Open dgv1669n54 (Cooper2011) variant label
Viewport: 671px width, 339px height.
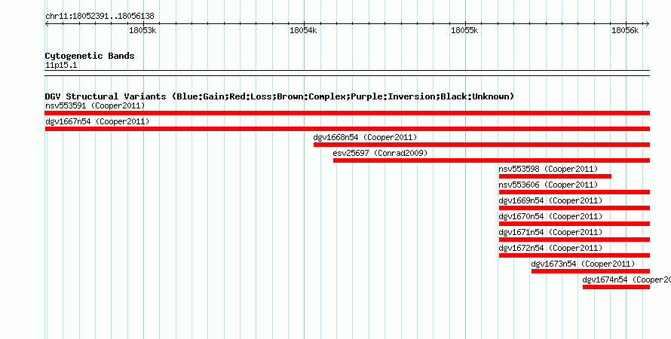550,200
